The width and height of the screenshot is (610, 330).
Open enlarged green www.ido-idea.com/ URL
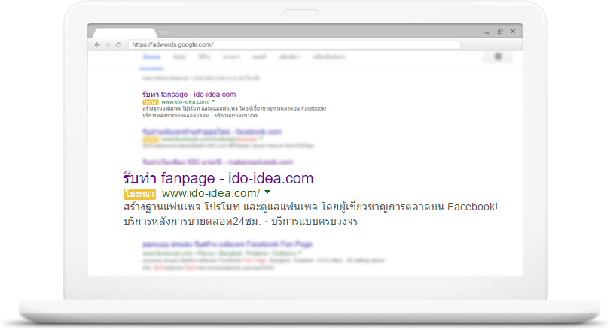click(211, 193)
